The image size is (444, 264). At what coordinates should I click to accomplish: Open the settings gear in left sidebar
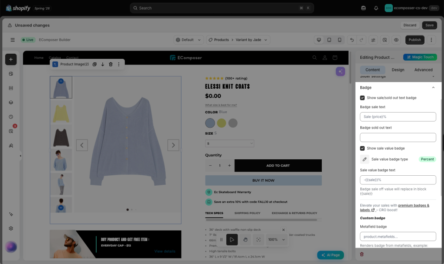[11, 229]
